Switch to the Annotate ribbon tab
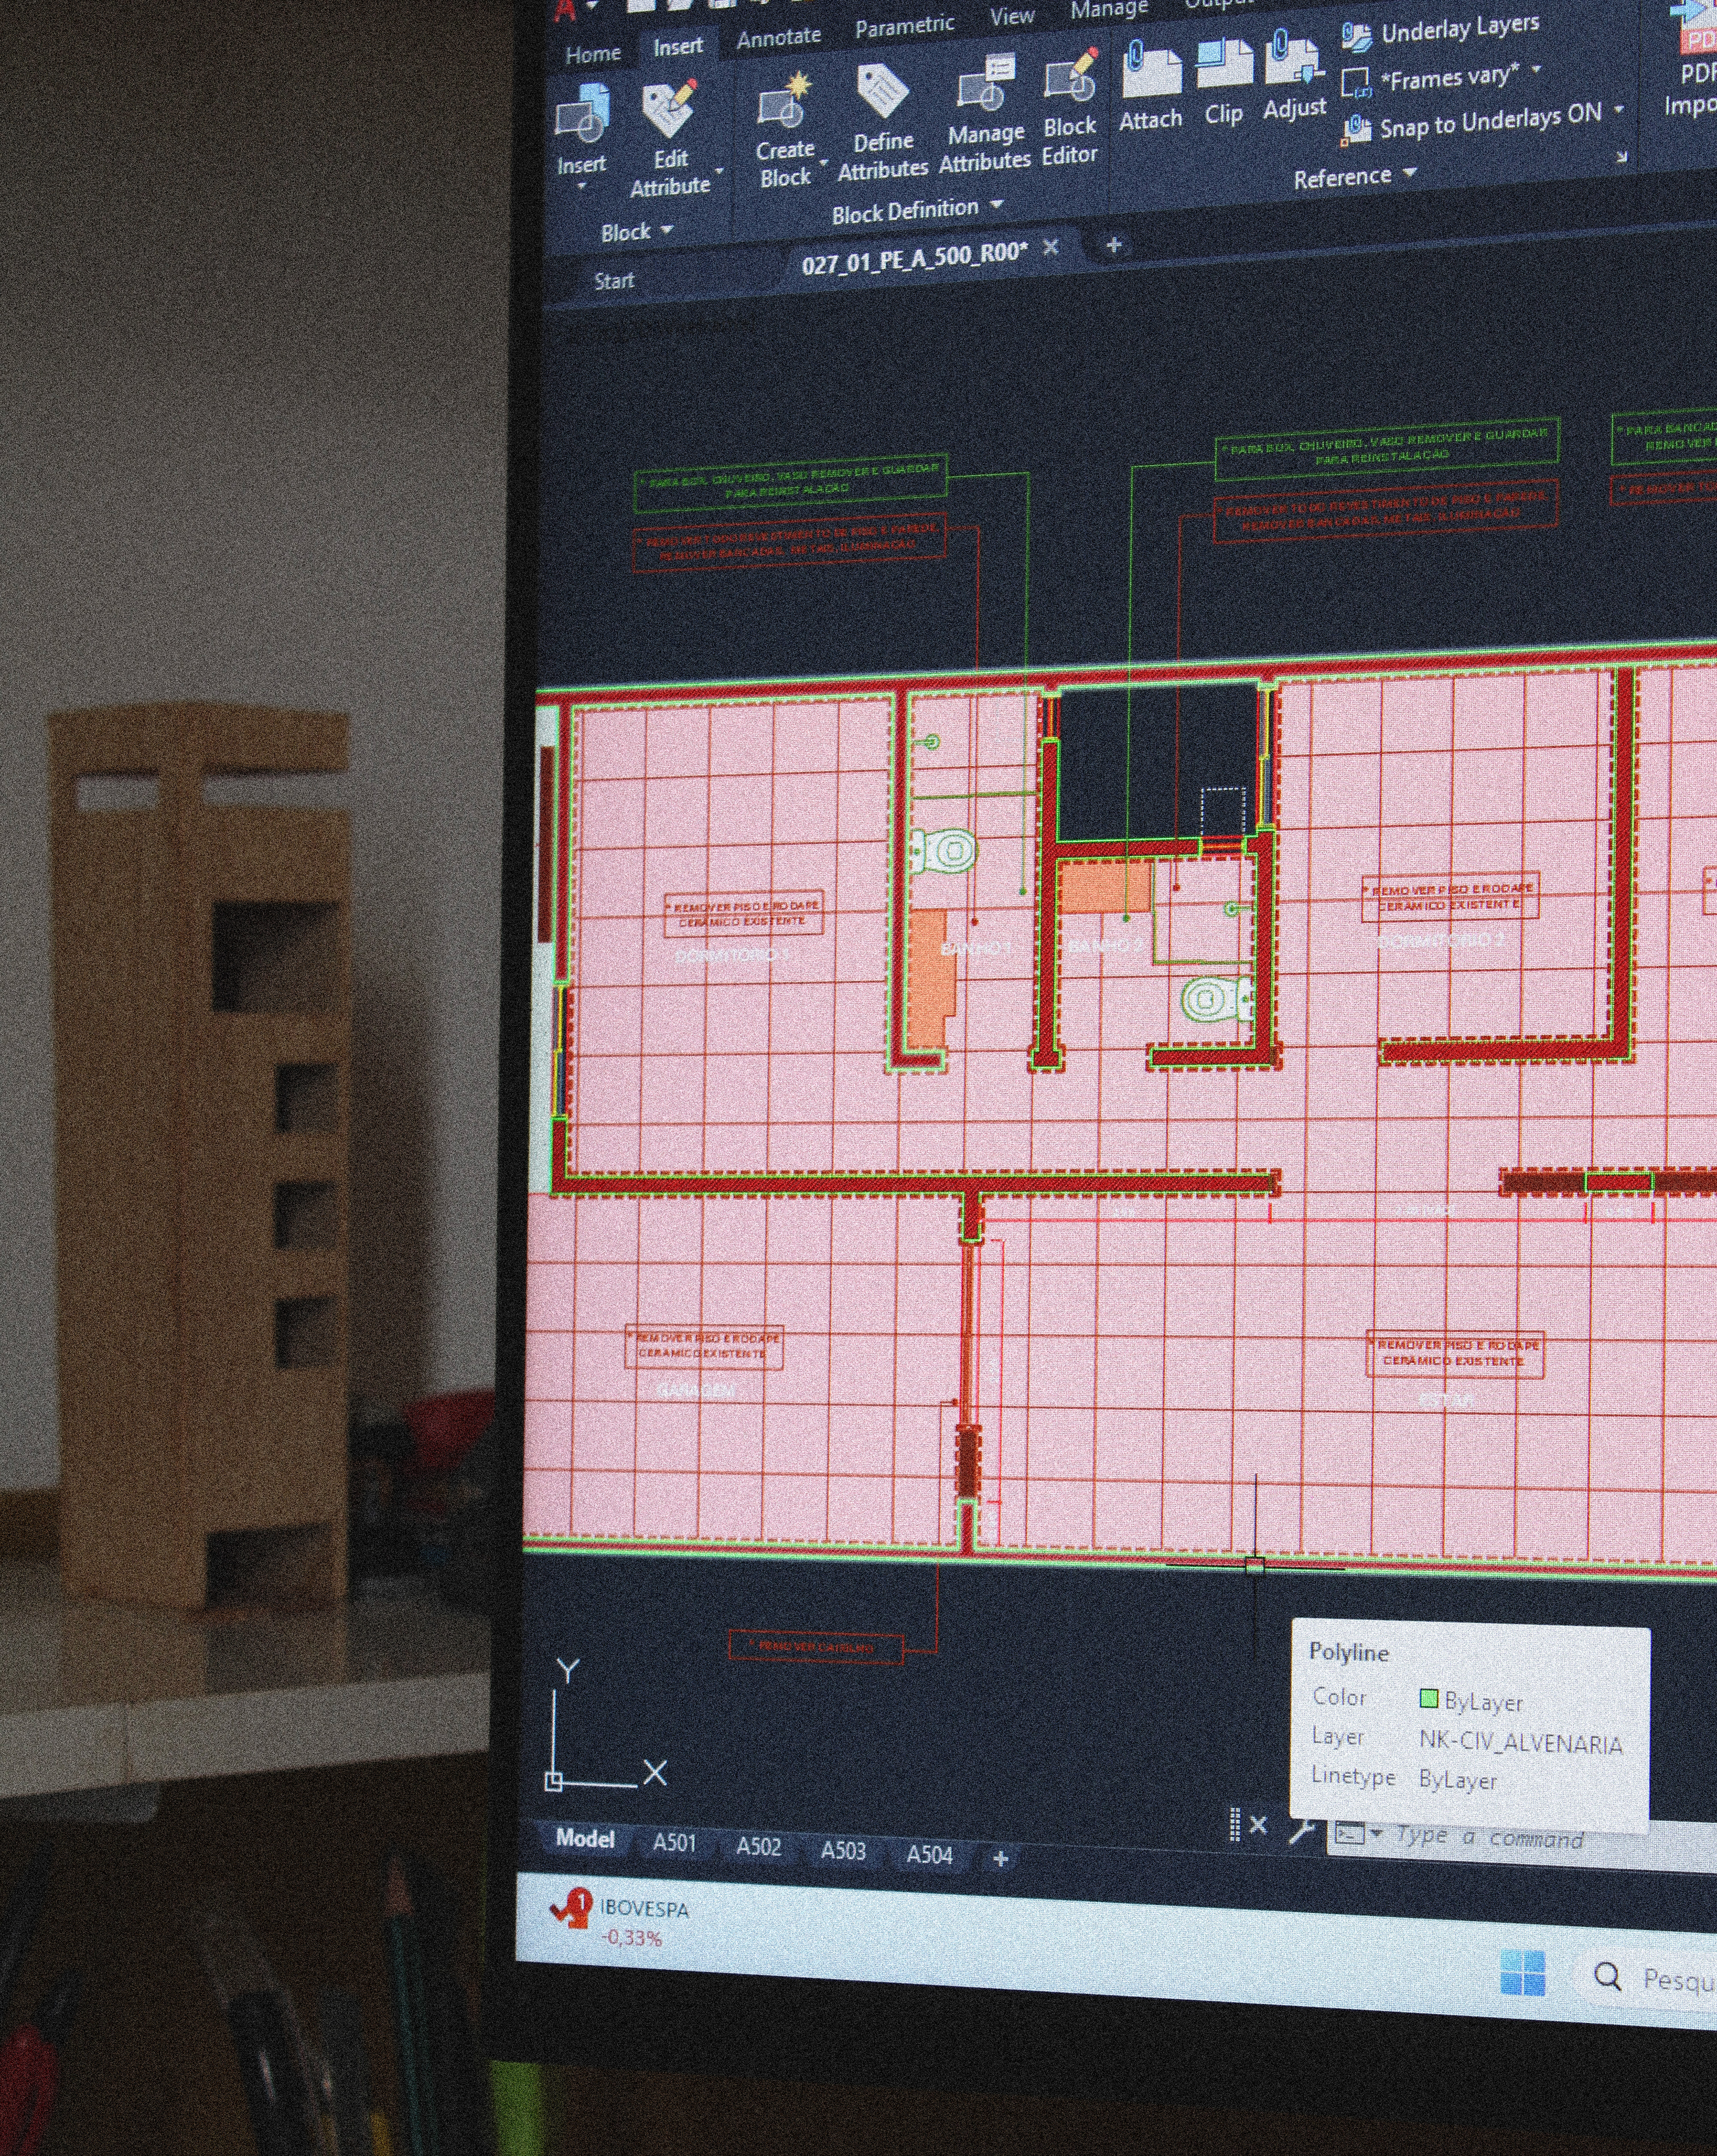 click(778, 38)
